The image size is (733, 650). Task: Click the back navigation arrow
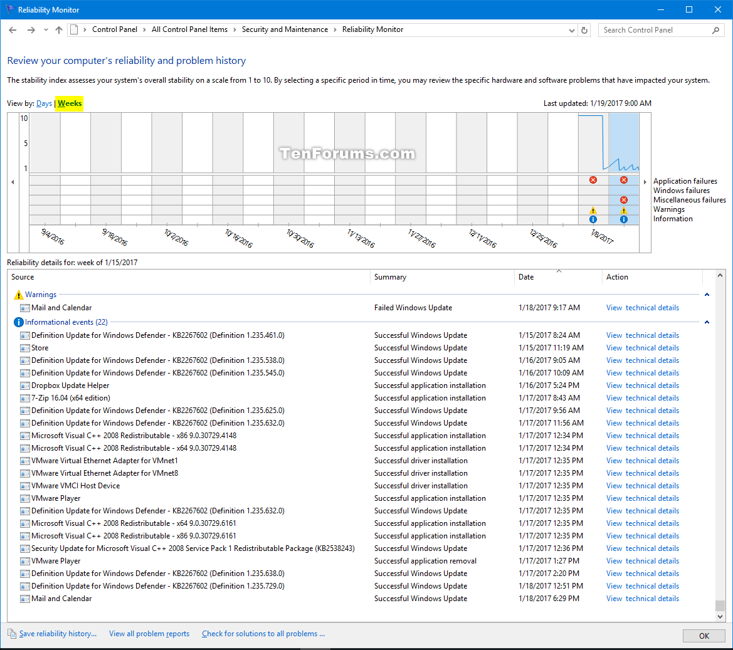coord(13,29)
